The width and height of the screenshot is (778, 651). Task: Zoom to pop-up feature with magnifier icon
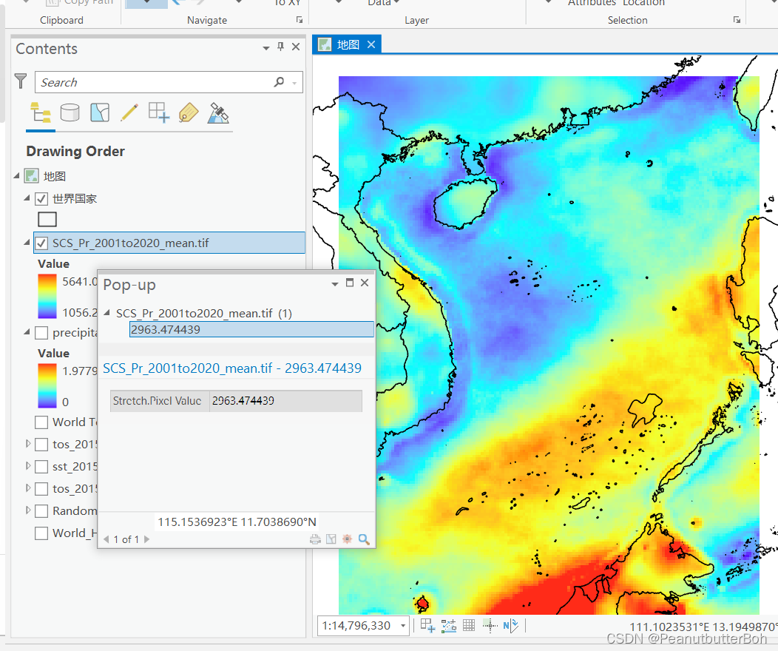pos(364,539)
